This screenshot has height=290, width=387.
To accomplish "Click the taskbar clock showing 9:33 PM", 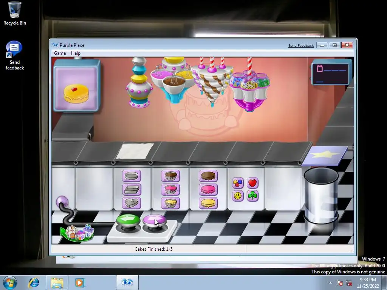I will [x=368, y=283].
